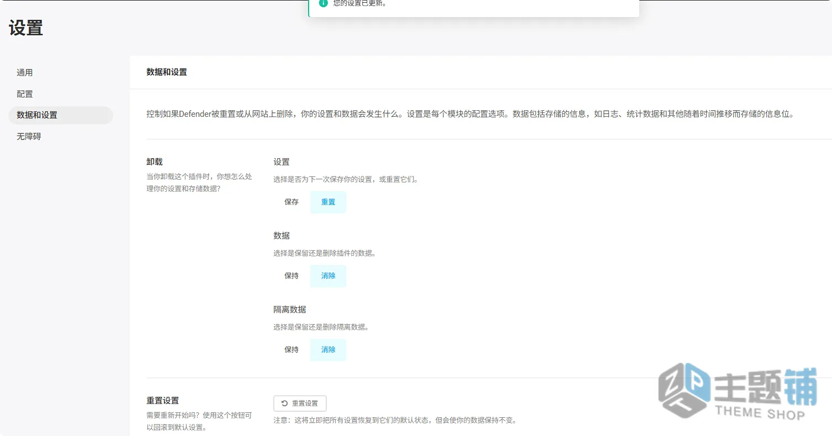Image resolution: width=832 pixels, height=436 pixels.
Task: Click the green info icon in notification
Action: point(324,3)
